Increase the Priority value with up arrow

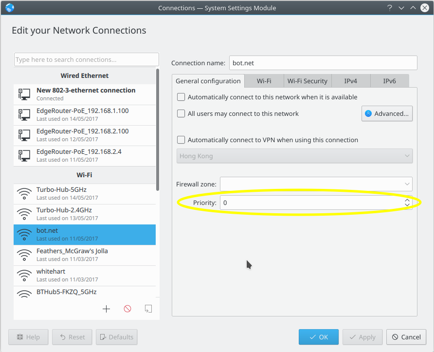407,200
